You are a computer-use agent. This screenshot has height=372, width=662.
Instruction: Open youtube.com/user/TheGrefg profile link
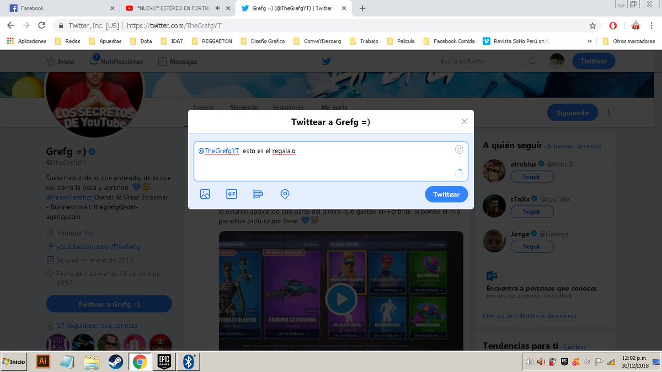(x=98, y=246)
